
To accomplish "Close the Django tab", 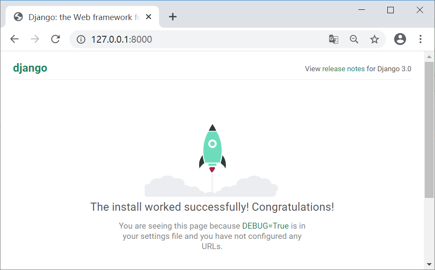I will point(149,17).
